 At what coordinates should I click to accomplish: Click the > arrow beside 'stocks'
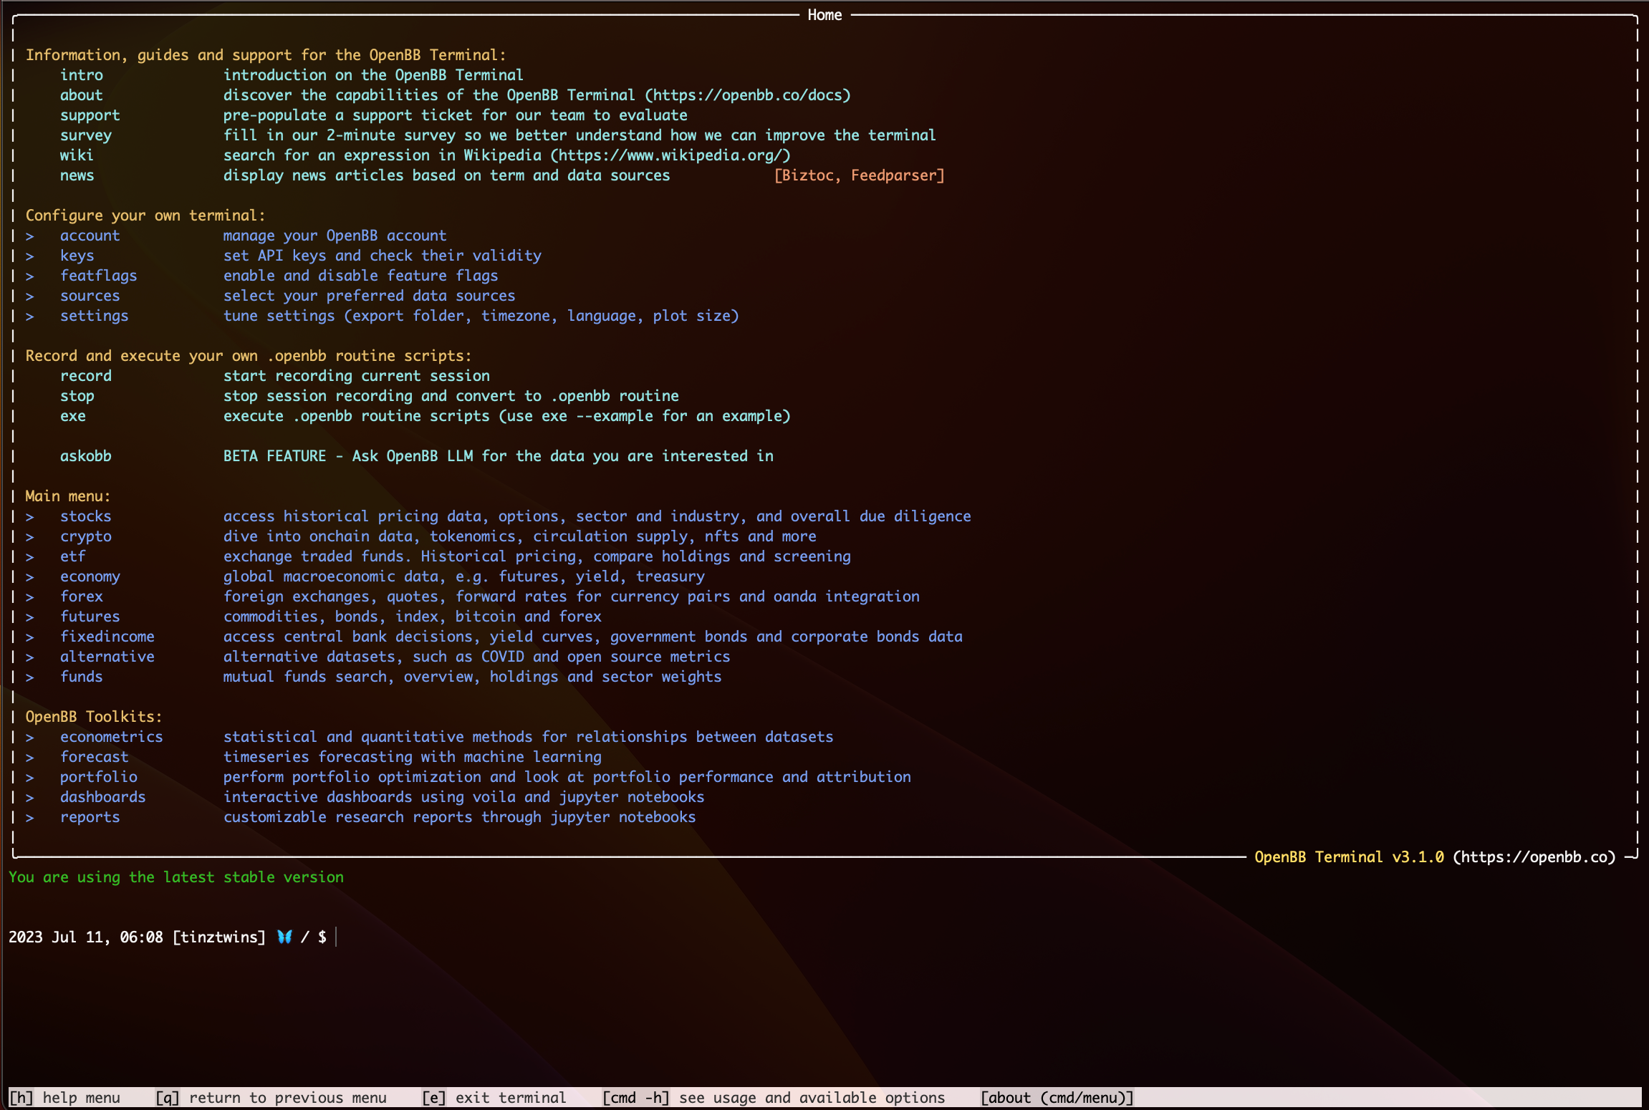pos(30,517)
